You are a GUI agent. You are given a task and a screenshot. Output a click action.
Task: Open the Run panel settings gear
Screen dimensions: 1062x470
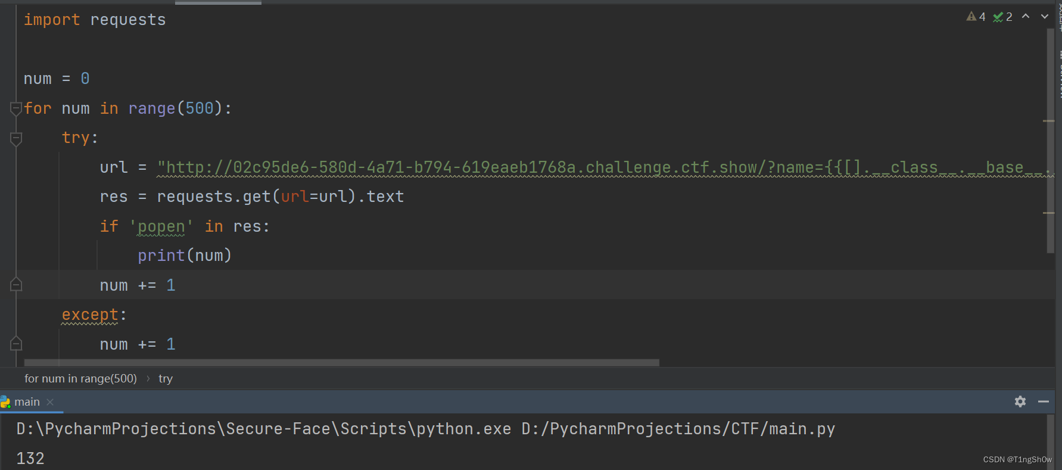coord(1020,401)
